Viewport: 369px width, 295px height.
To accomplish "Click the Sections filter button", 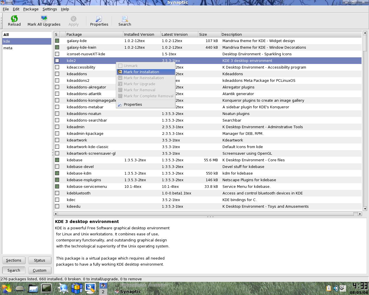I will tap(14, 260).
